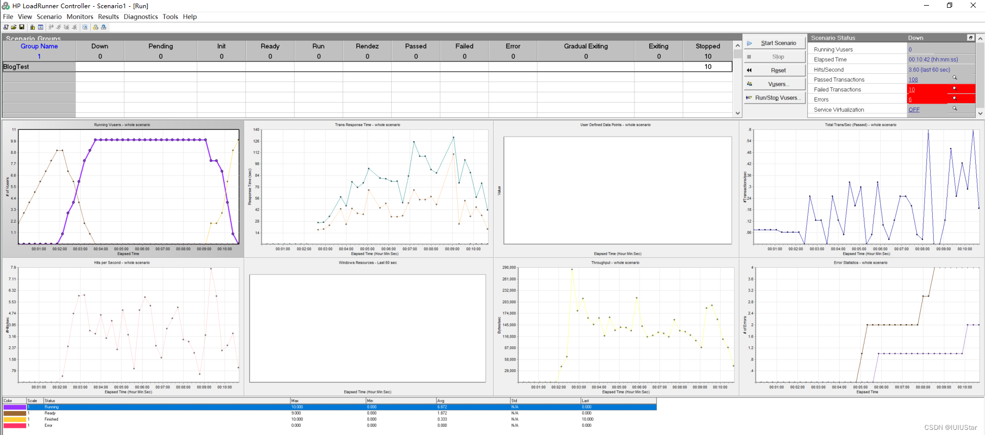This screenshot has height=435, width=985.
Task: Click the second greyed-out running Vuser icon
Action: coord(59,27)
